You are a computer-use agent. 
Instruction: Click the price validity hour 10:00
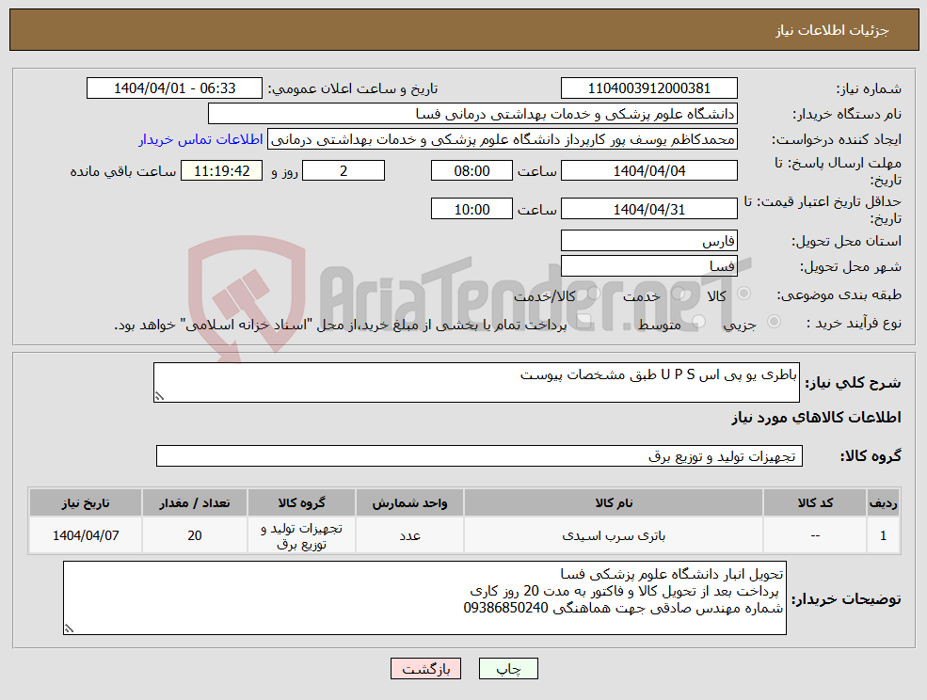tap(471, 209)
